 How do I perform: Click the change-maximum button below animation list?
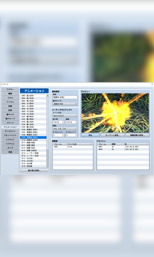34,170
